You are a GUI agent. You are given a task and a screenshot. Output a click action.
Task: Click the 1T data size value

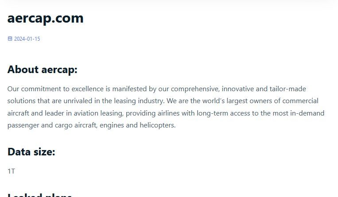[x=11, y=171]
